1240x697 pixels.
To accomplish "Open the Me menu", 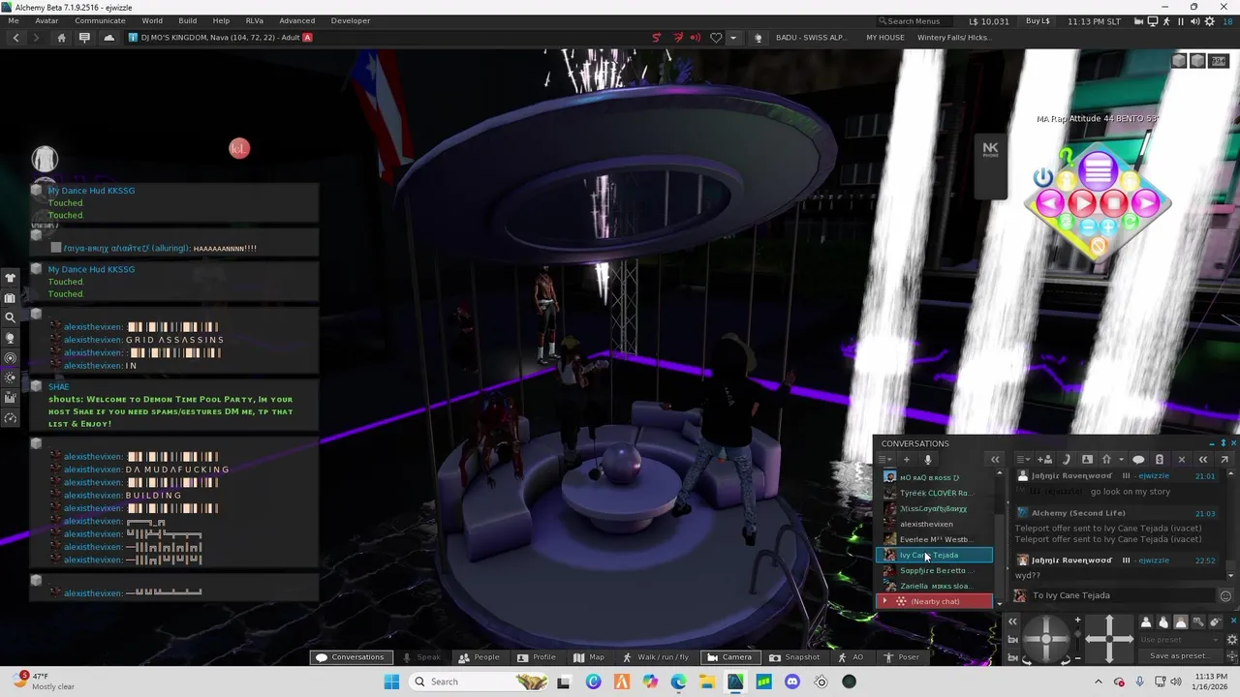I will click(x=14, y=20).
